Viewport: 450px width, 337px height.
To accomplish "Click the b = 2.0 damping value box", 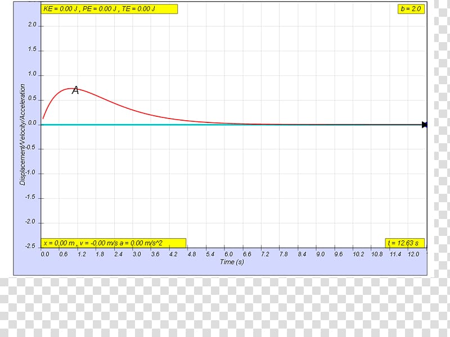I will pyautogui.click(x=411, y=9).
